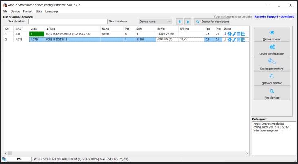Click the Status column header
The image size is (298, 164).
(x=236, y=29)
